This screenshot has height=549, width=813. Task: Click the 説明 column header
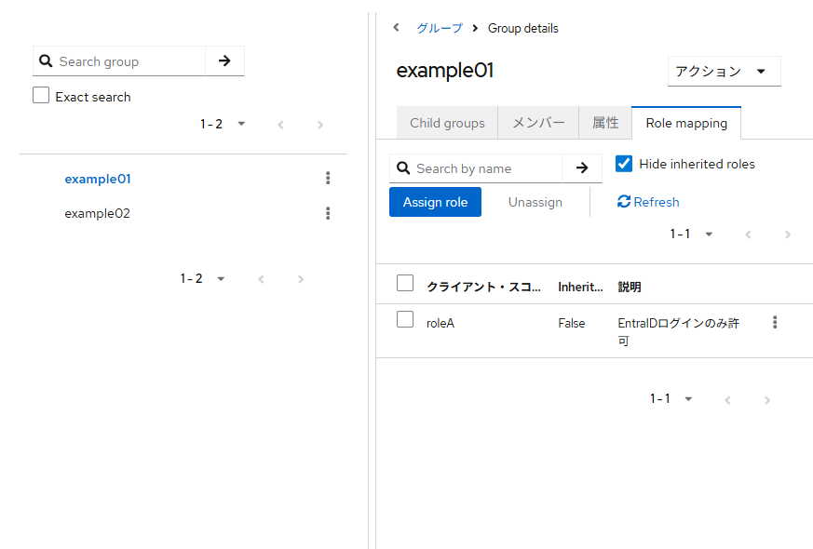630,287
